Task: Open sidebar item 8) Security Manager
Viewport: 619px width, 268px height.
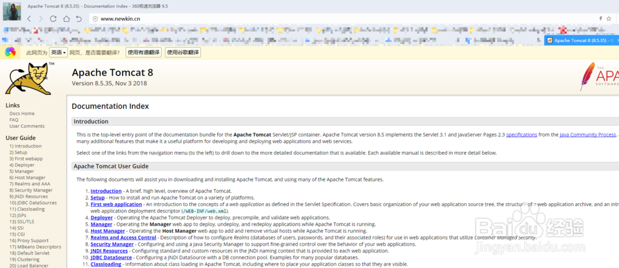Action: coord(31,190)
